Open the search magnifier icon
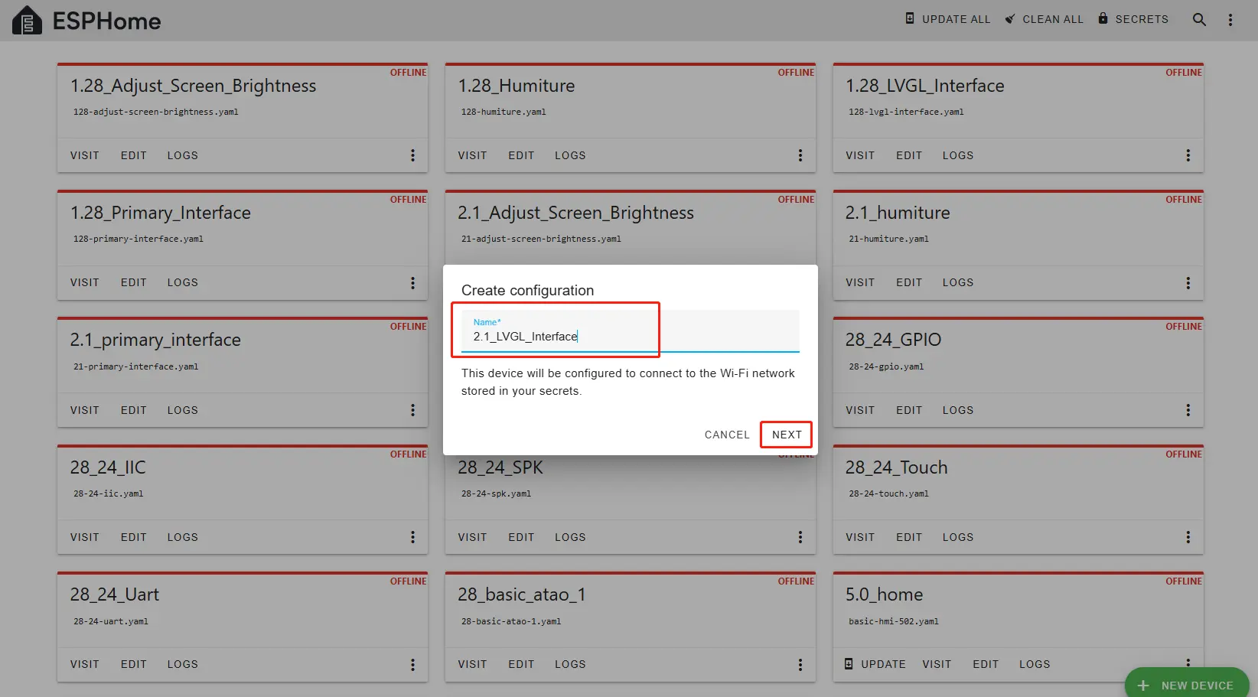Image resolution: width=1258 pixels, height=697 pixels. [1199, 20]
